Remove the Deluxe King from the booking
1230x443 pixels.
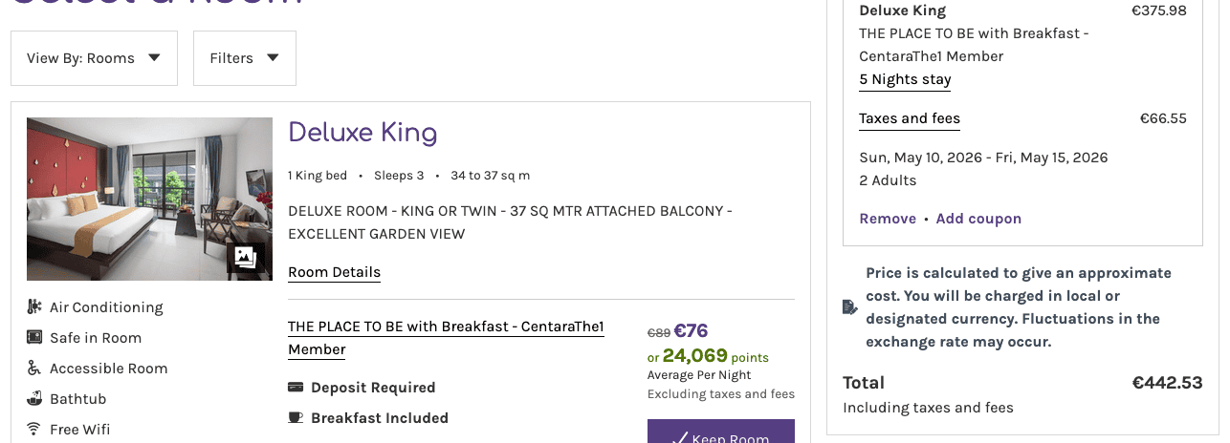(x=888, y=219)
